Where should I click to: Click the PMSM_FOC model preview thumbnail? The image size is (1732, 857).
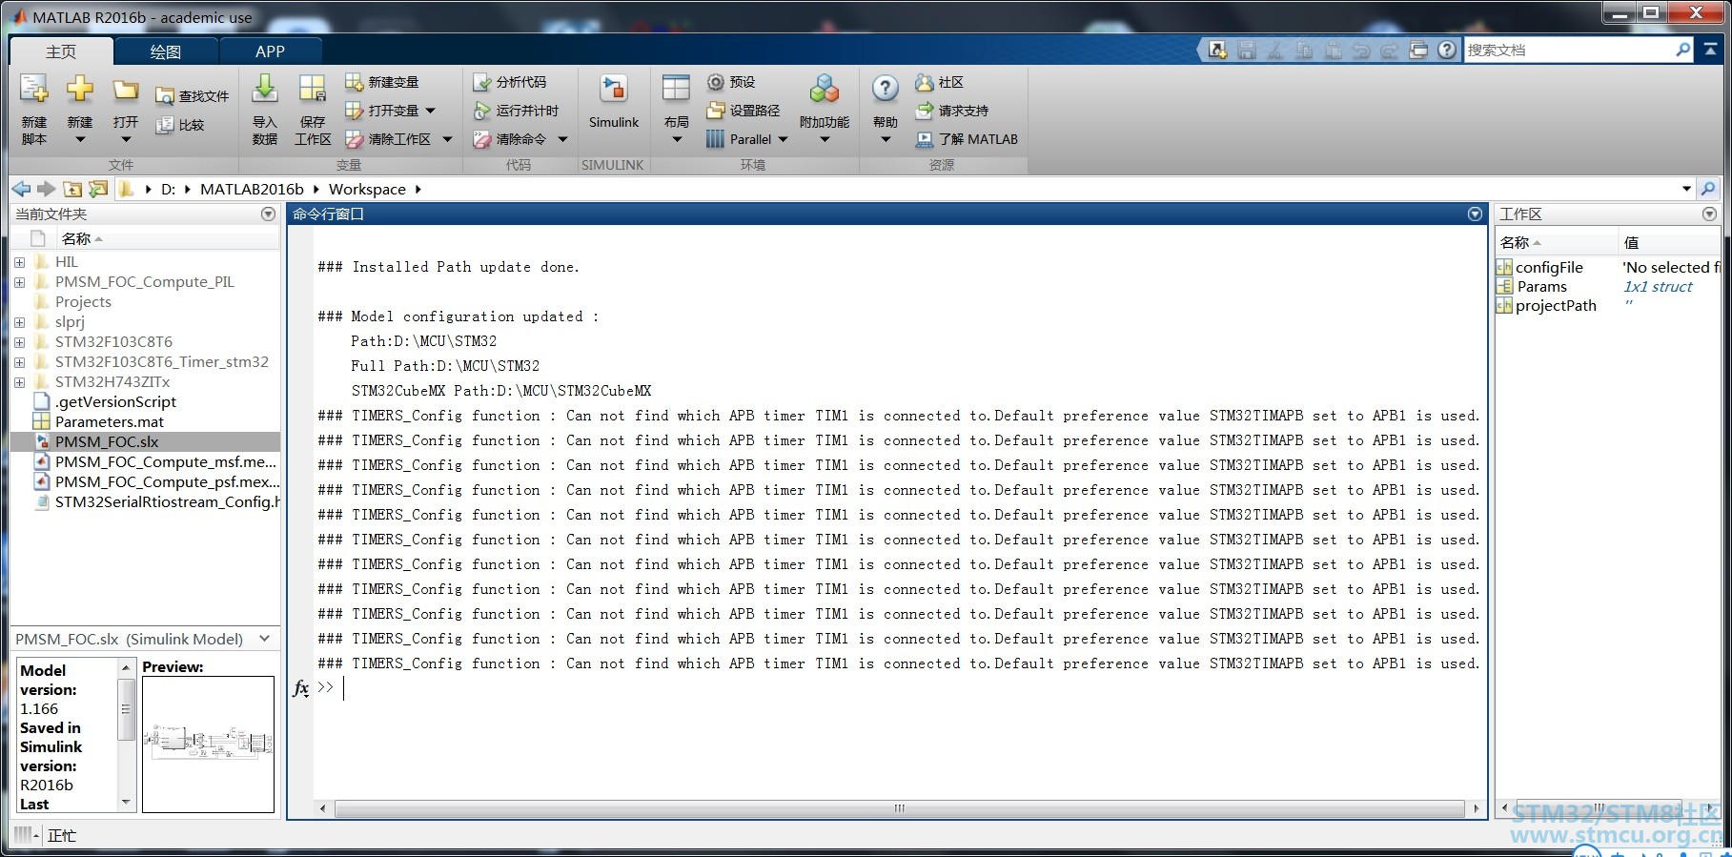tap(208, 744)
